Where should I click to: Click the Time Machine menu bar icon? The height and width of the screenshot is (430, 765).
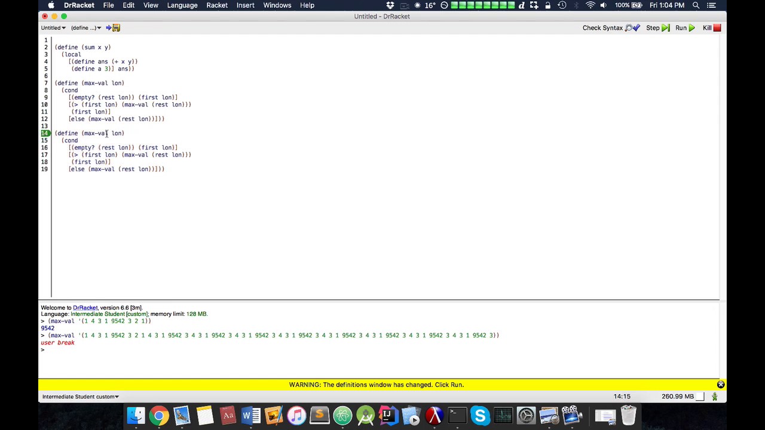point(562,5)
